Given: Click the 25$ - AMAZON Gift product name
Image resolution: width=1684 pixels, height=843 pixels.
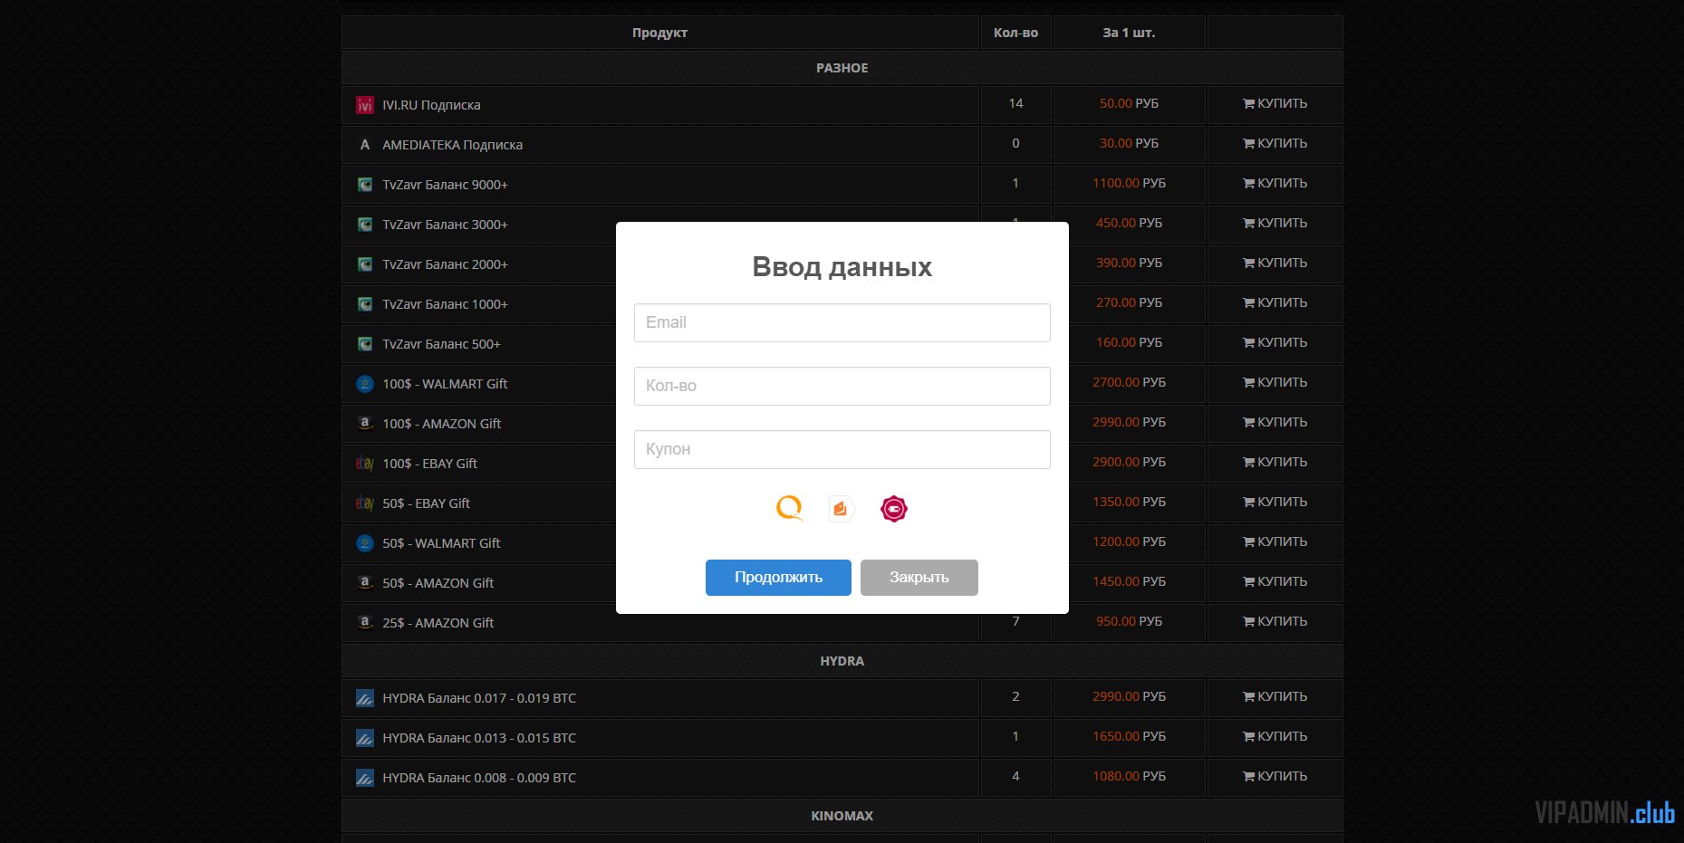Looking at the screenshot, I should pyautogui.click(x=438, y=623).
